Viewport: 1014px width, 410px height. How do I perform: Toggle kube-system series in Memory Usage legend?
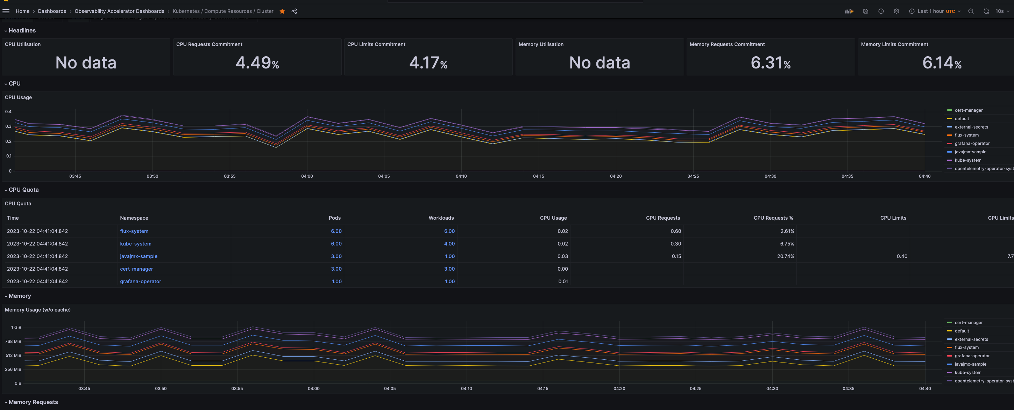coord(967,372)
